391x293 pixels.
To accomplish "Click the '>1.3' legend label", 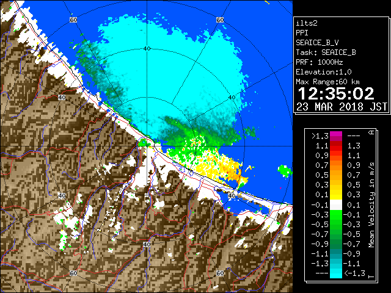I will [320, 136].
